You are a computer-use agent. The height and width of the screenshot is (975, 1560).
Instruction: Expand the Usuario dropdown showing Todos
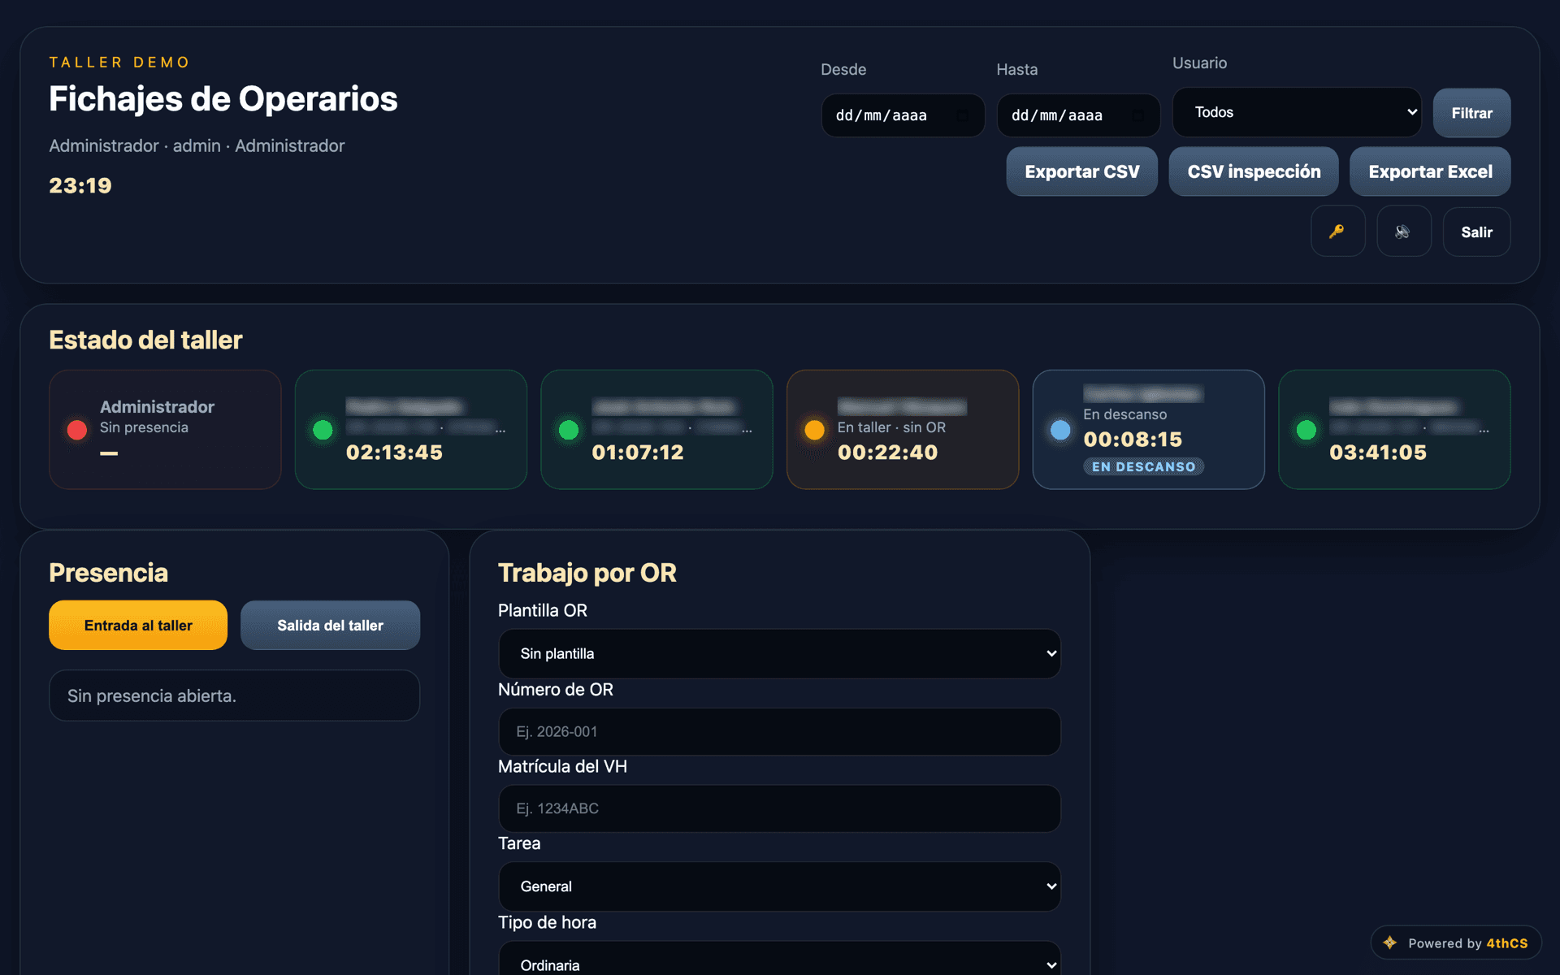[1297, 112]
